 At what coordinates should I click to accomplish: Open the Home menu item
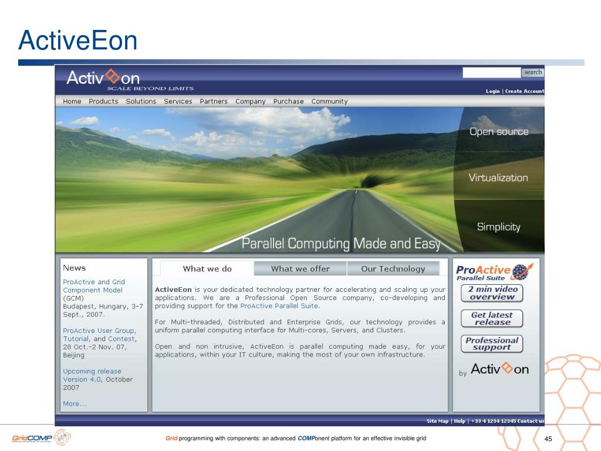72,101
